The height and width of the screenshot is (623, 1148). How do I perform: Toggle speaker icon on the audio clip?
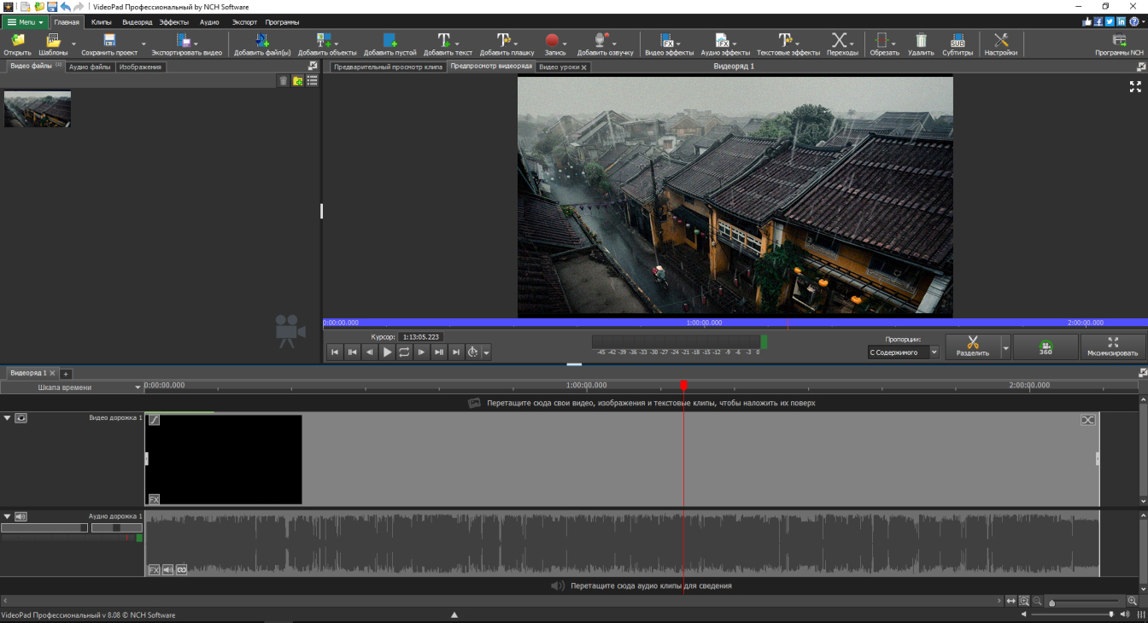167,569
